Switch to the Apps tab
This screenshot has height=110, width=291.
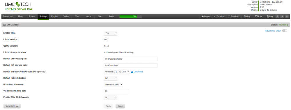[89, 16]
